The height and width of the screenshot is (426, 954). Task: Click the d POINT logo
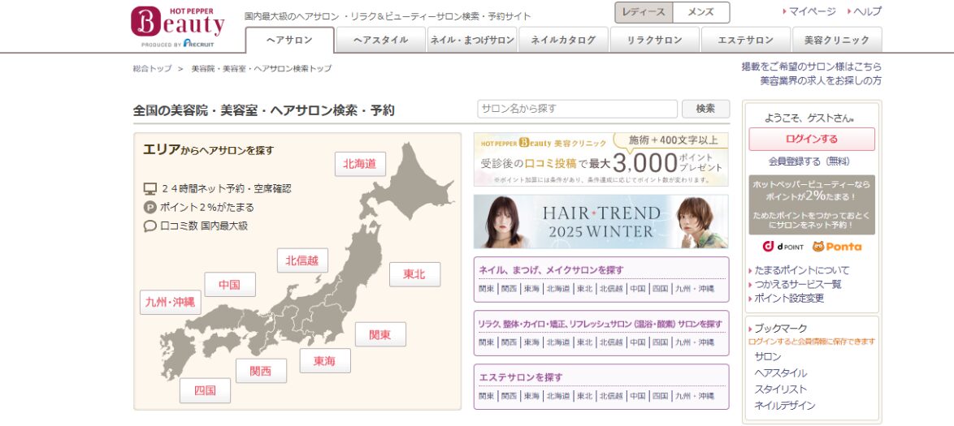click(x=783, y=247)
